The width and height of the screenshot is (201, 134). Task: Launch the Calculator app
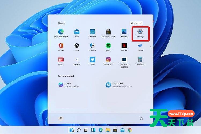tap(140, 59)
